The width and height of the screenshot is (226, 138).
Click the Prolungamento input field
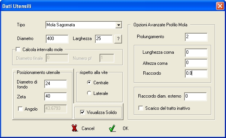tap(196, 37)
